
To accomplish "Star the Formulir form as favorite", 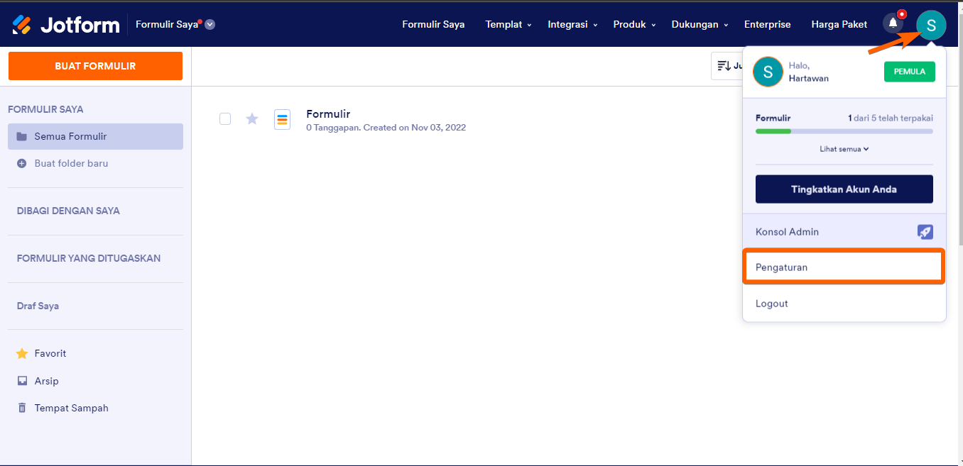I will [x=251, y=119].
